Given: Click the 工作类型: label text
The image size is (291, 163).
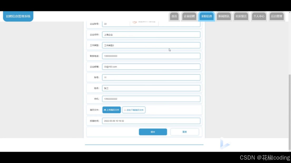Looking at the screenshot, I should point(95,45).
